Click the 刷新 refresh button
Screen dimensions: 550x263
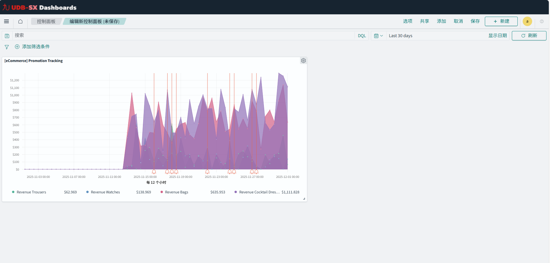[x=529, y=36]
